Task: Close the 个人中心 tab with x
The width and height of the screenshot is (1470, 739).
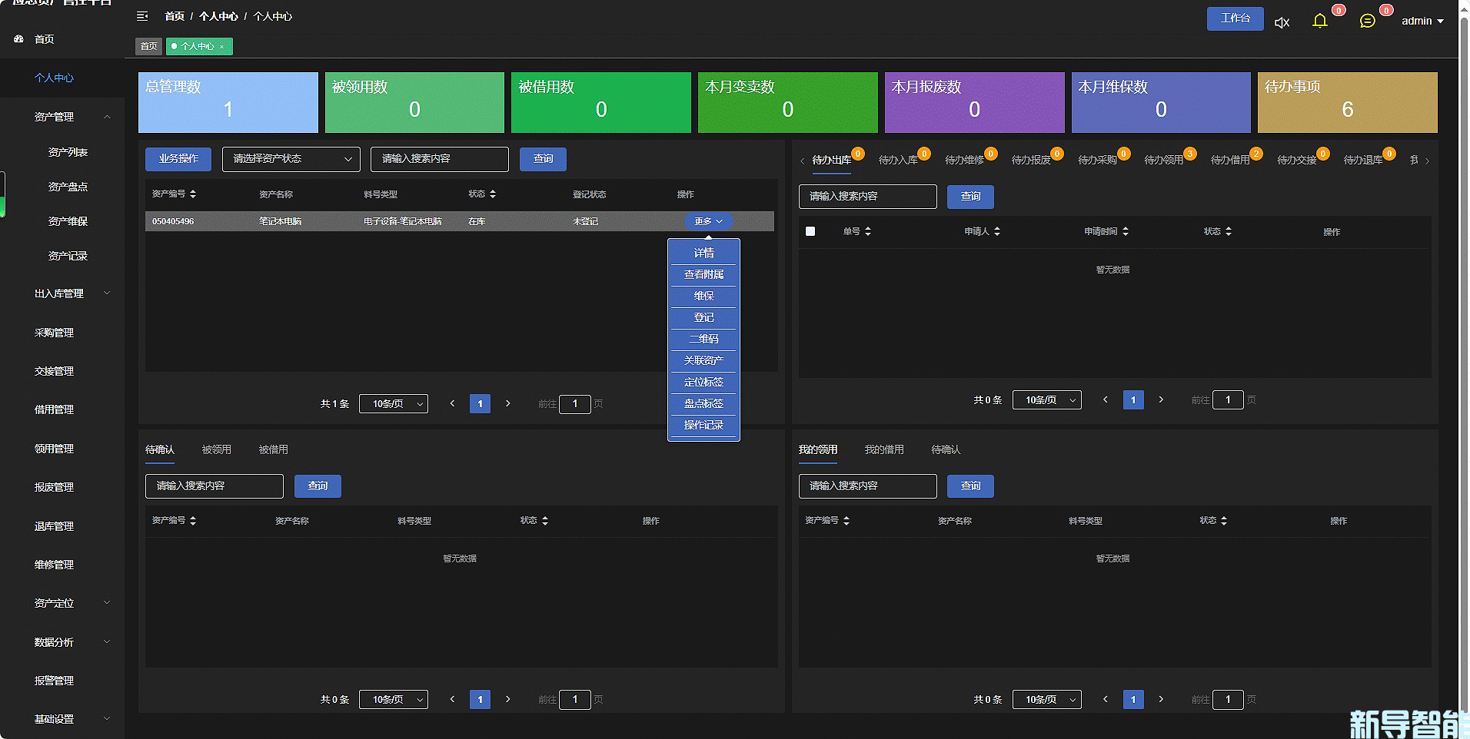Action: click(222, 47)
